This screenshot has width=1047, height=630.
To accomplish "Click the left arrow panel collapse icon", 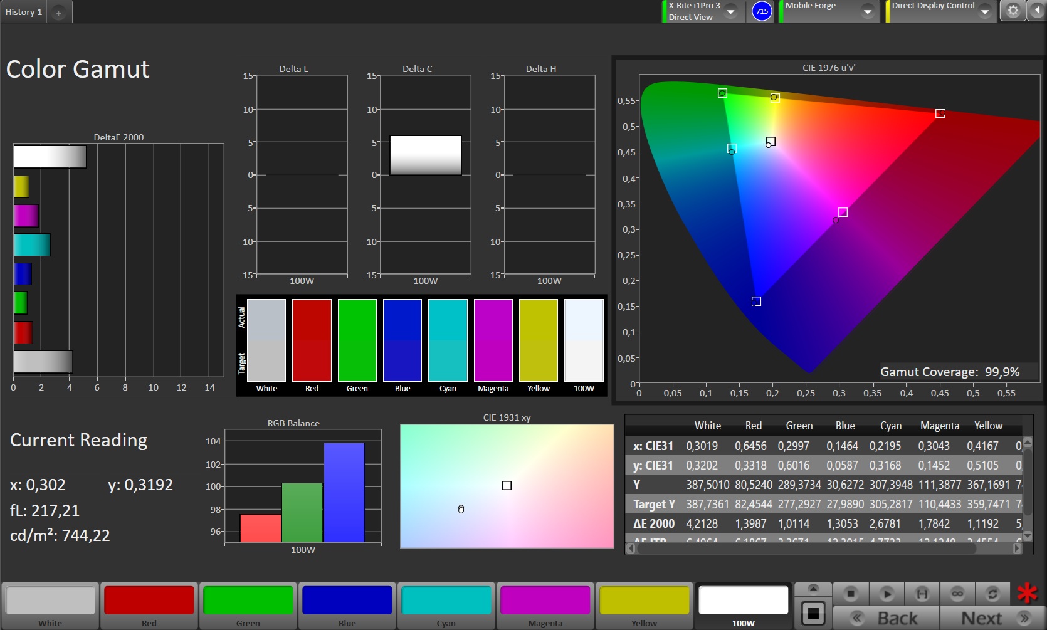I will 1037,11.
